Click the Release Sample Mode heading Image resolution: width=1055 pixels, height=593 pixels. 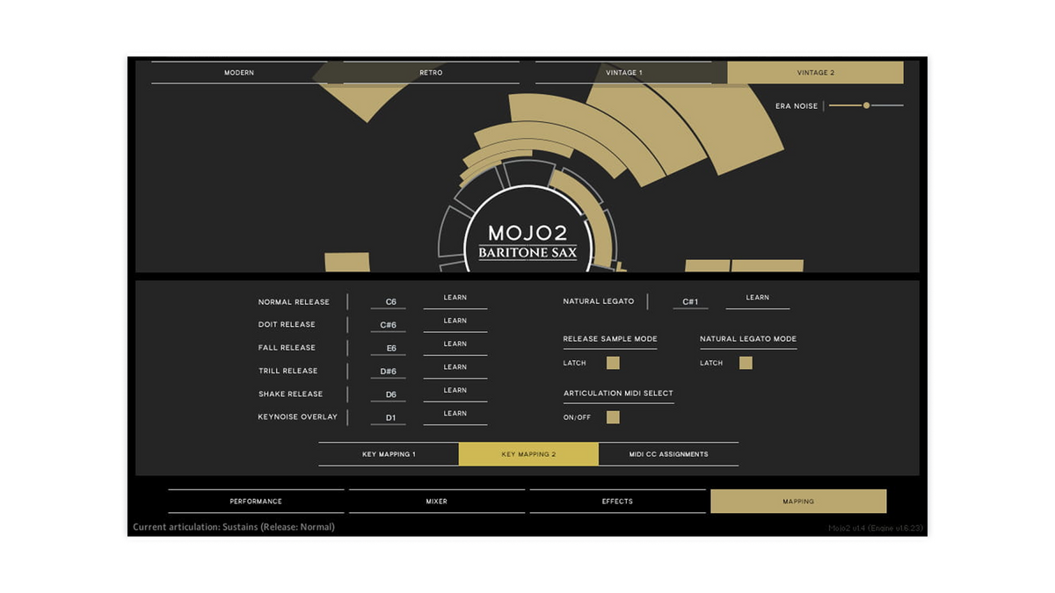coord(610,339)
